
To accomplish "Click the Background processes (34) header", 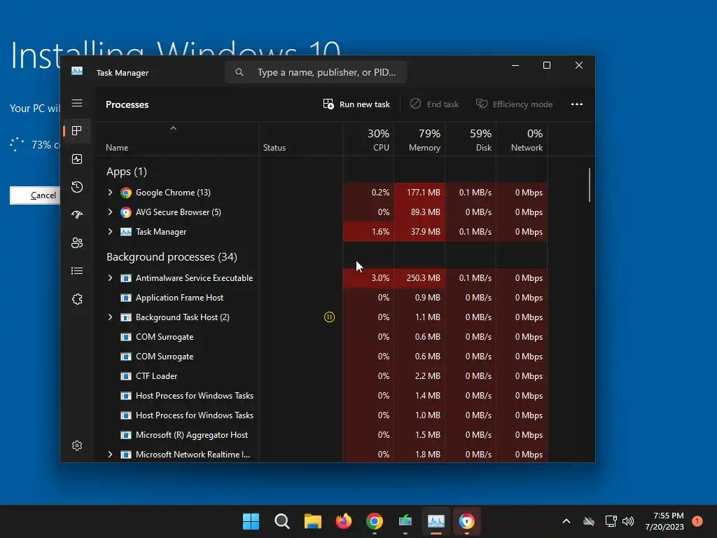I will point(172,257).
